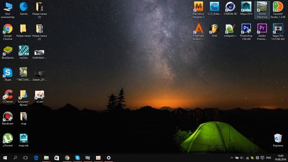288x162 pixels.
Task: Select the Maya 2014 shortcut
Action: [x=246, y=9]
